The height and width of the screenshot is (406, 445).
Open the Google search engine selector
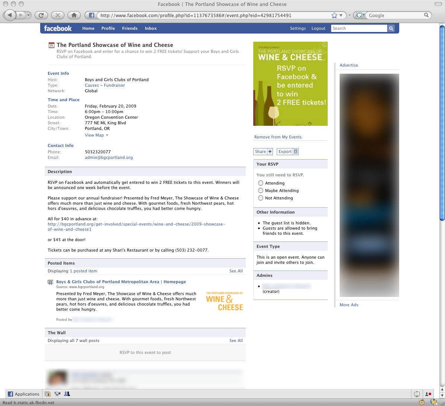click(360, 15)
